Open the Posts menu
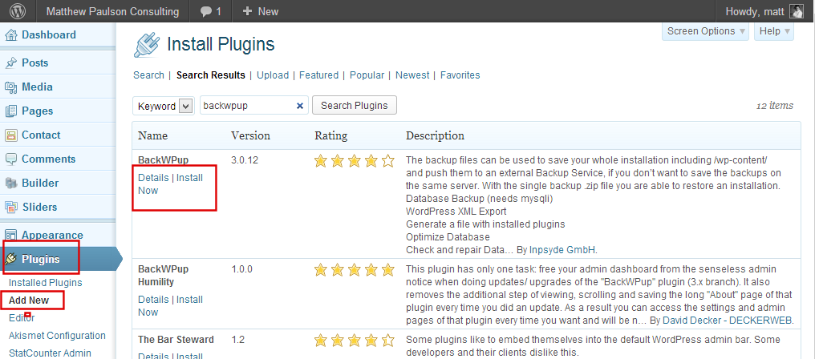 (x=34, y=63)
